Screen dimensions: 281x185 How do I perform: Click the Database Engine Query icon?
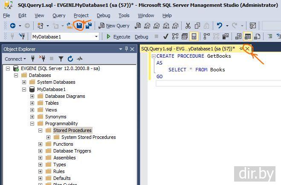138,26
